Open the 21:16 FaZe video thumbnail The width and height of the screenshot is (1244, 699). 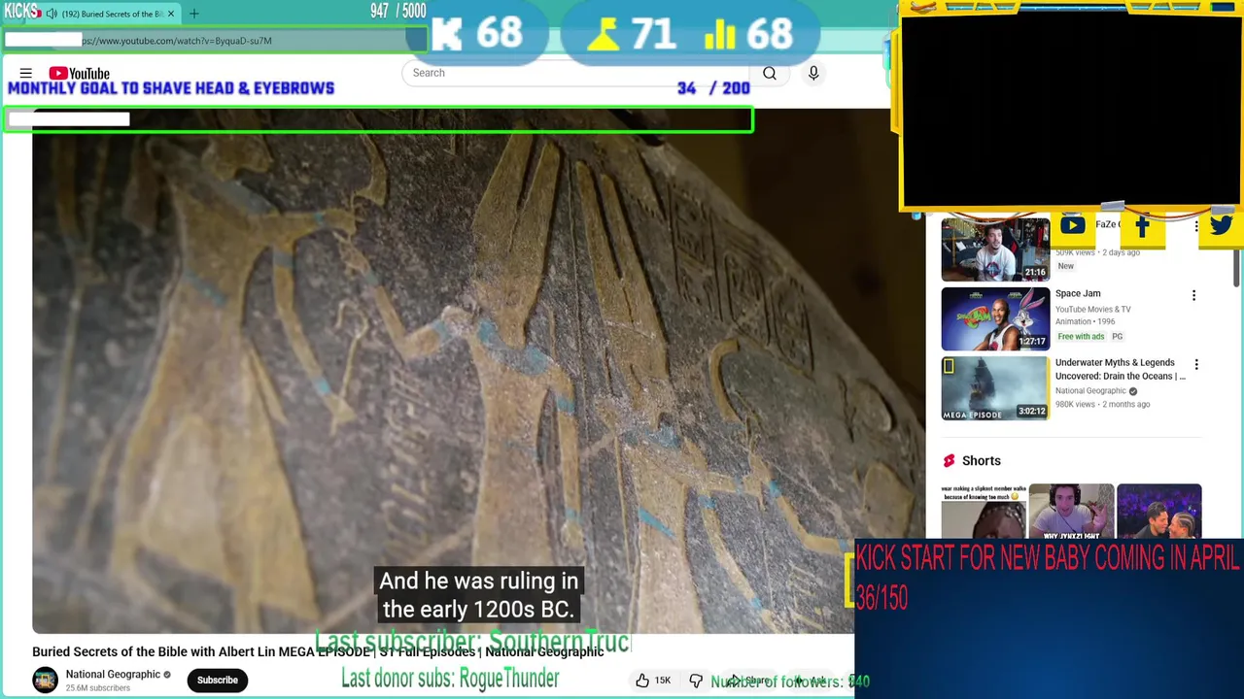pyautogui.click(x=995, y=250)
